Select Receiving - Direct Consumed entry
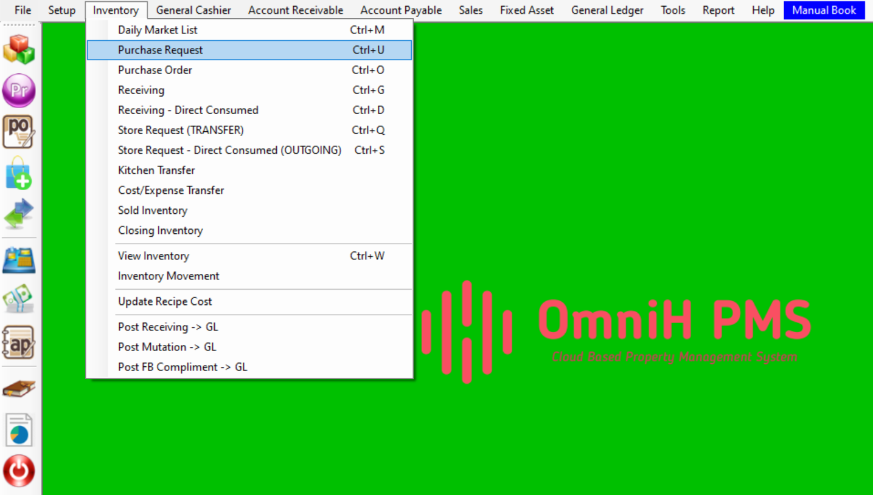Image resolution: width=873 pixels, height=495 pixels. click(249, 110)
